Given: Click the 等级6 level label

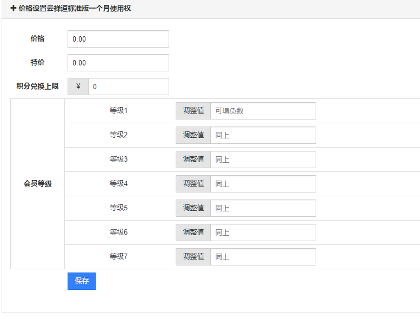Looking at the screenshot, I should click(x=118, y=232).
